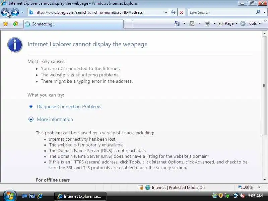Click Internet Explorer title bar icon
The height and width of the screenshot is (201, 268).
point(3,3)
